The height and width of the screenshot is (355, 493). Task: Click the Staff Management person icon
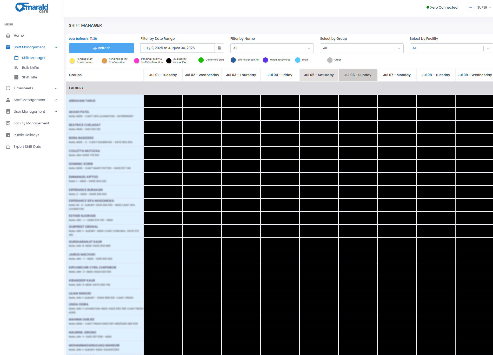(x=8, y=100)
